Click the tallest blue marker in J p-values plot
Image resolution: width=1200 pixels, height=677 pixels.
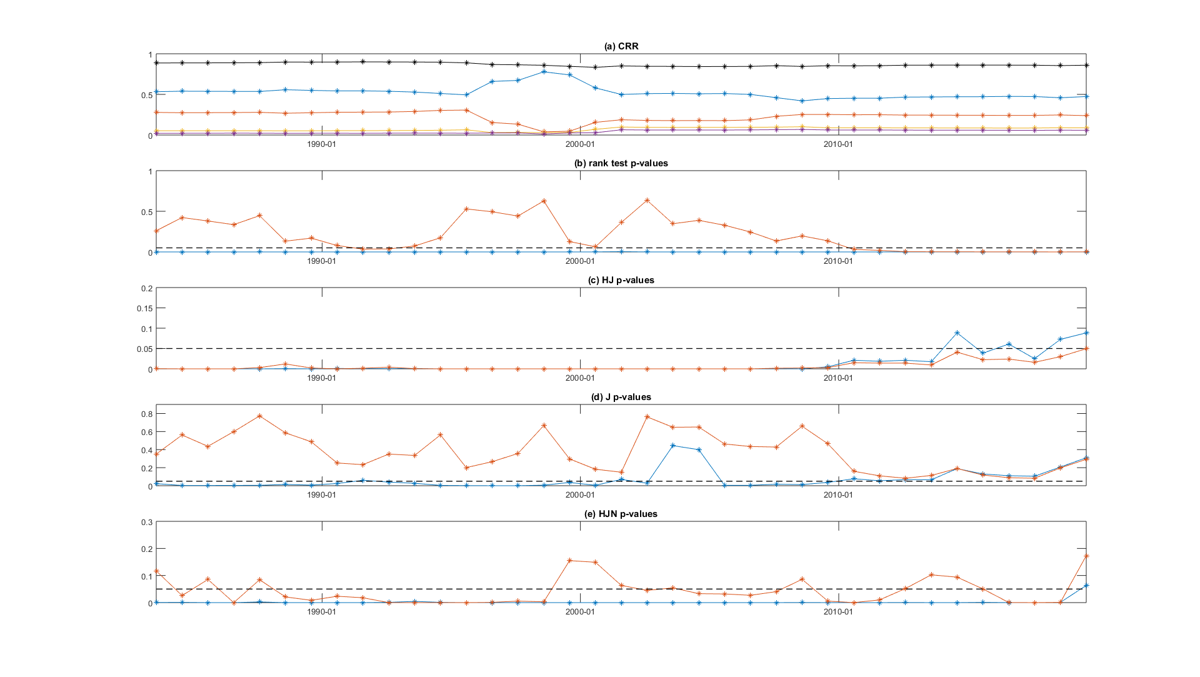672,445
